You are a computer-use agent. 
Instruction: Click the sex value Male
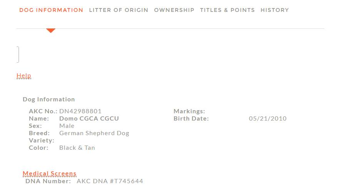click(x=67, y=126)
